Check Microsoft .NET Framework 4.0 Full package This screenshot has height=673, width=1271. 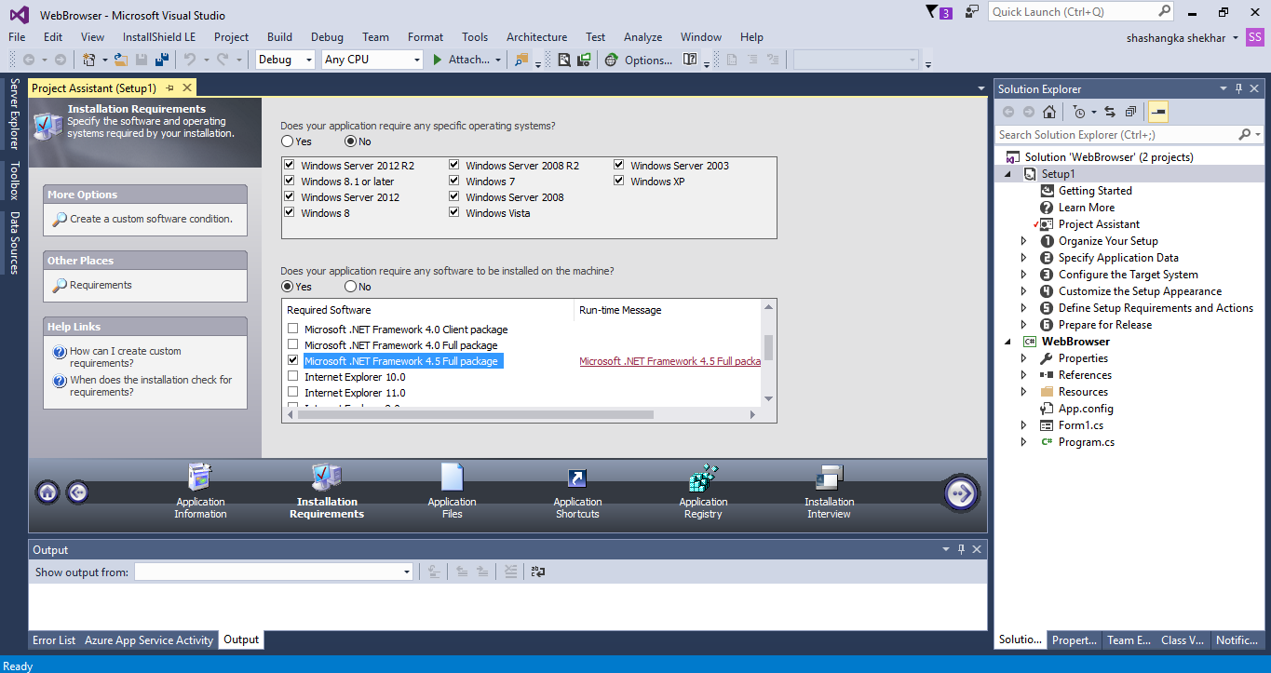293,345
